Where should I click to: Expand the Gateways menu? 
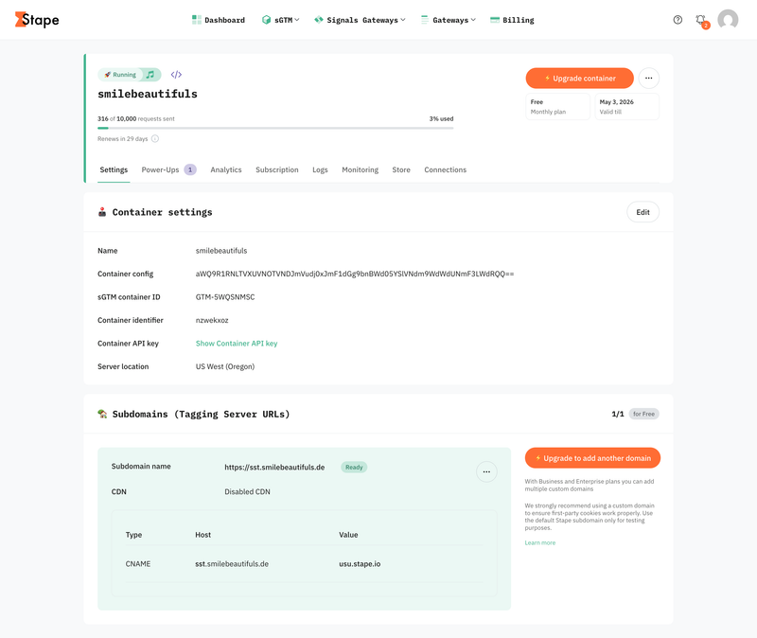[x=448, y=20]
